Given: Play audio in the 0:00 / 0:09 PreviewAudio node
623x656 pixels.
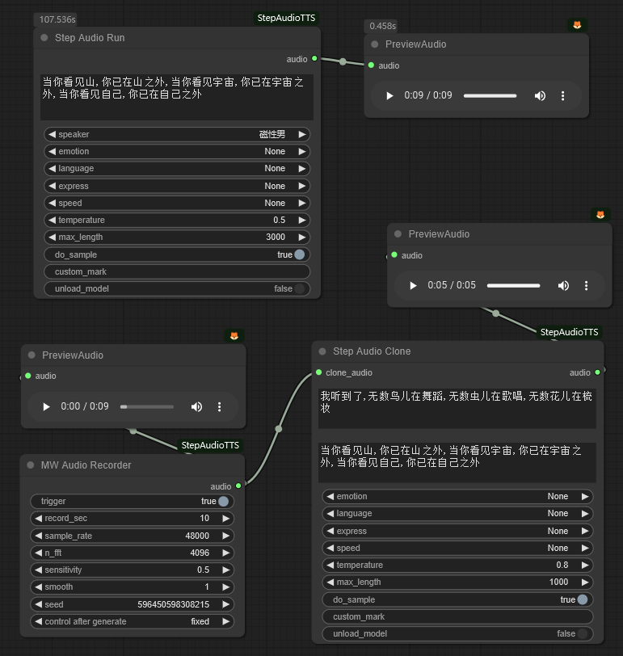Looking at the screenshot, I should (46, 406).
